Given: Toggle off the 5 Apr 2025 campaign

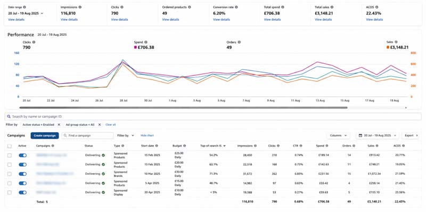Looking at the screenshot, I should tap(22, 183).
